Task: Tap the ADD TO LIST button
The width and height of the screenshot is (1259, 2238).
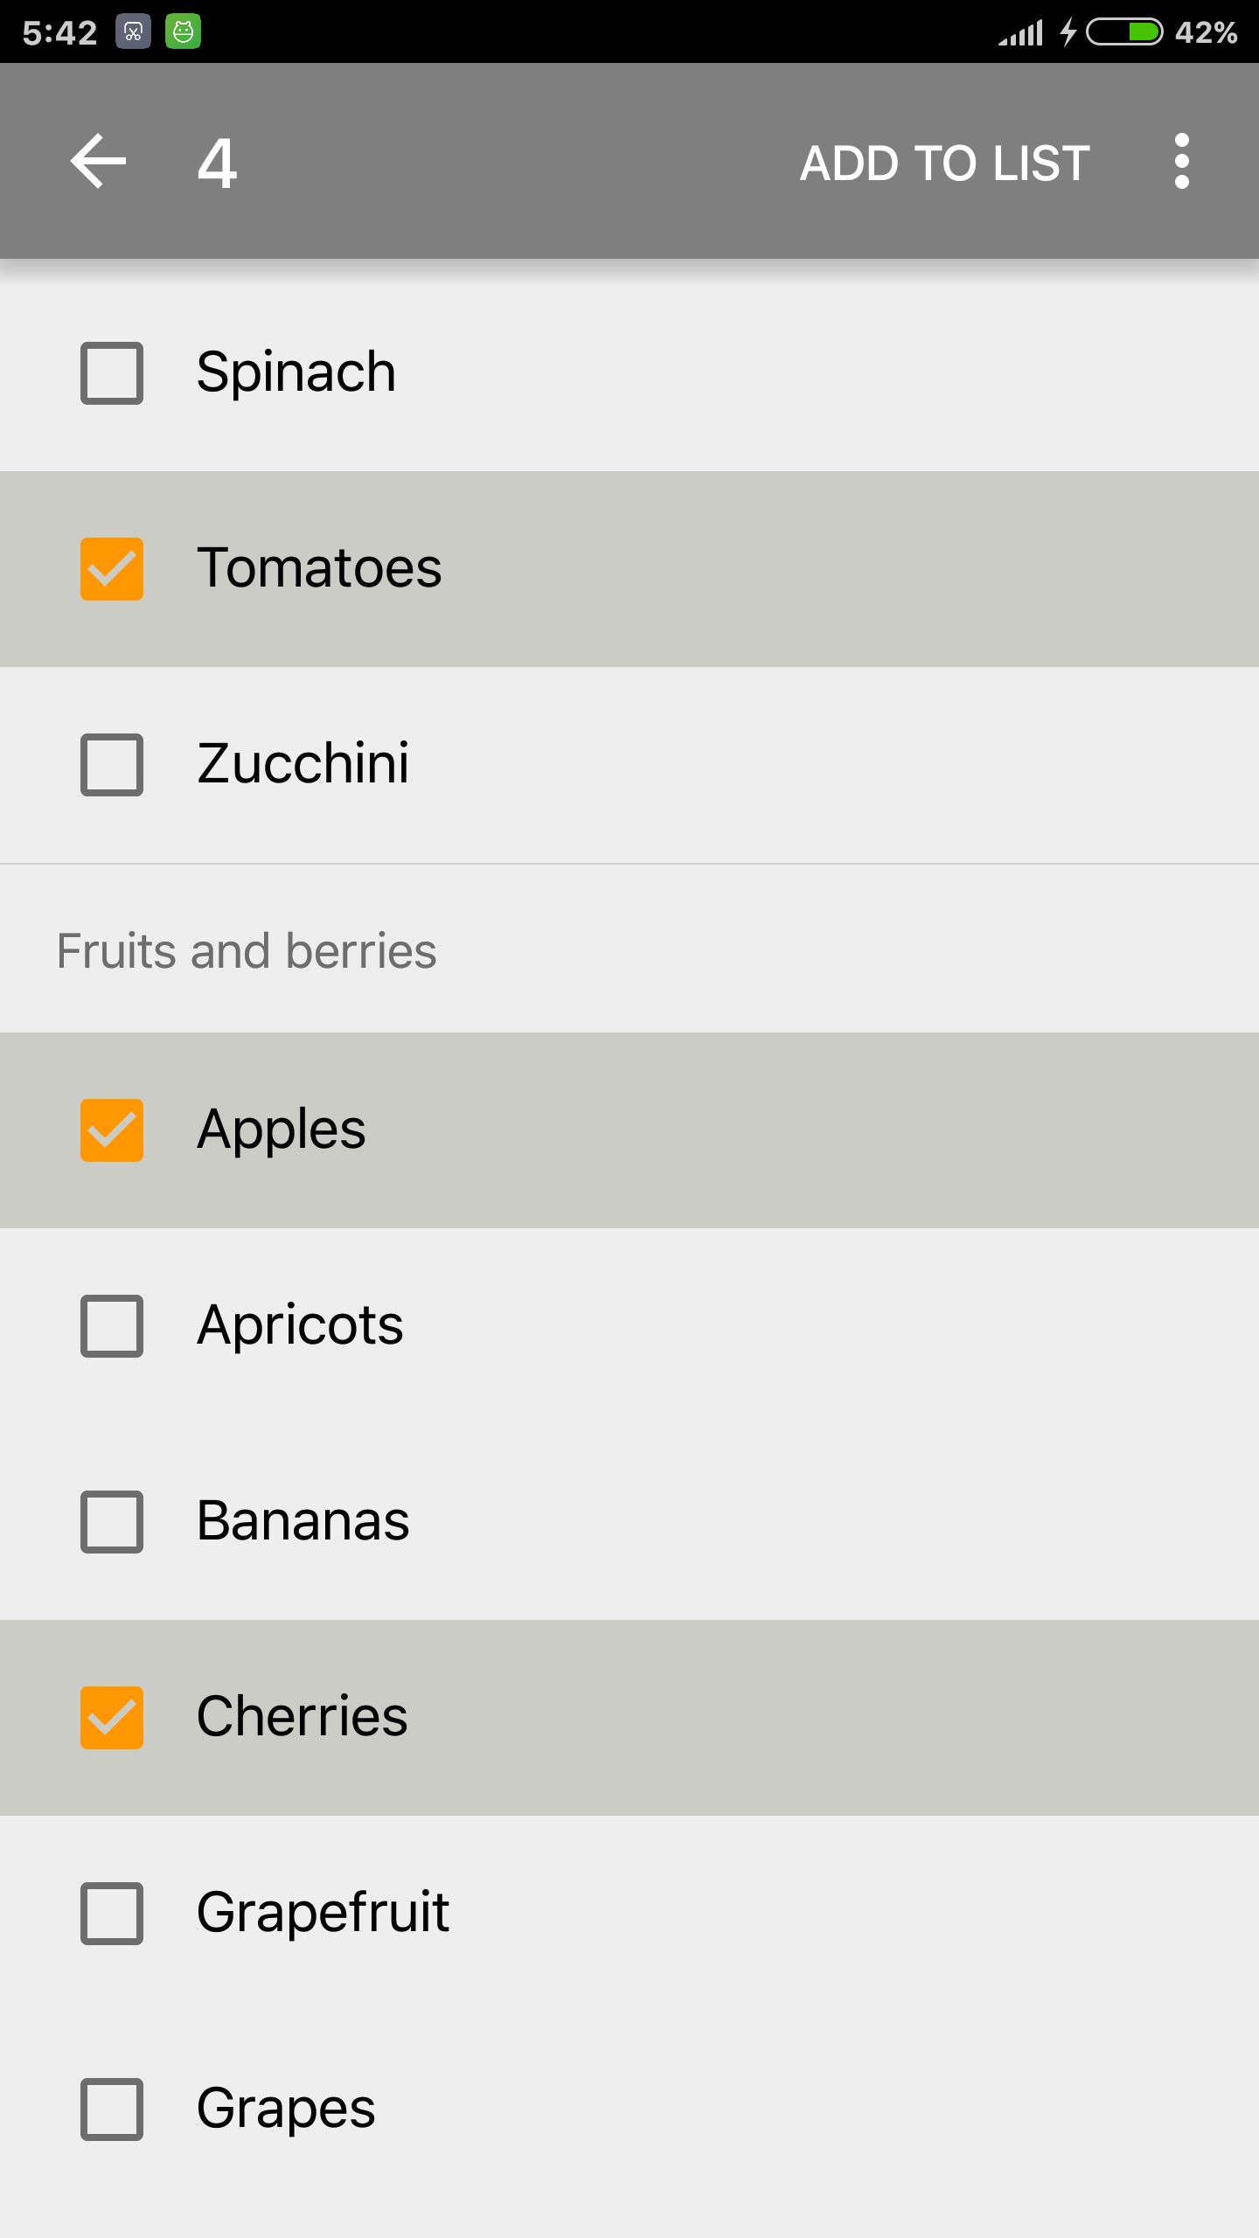Action: coord(944,163)
